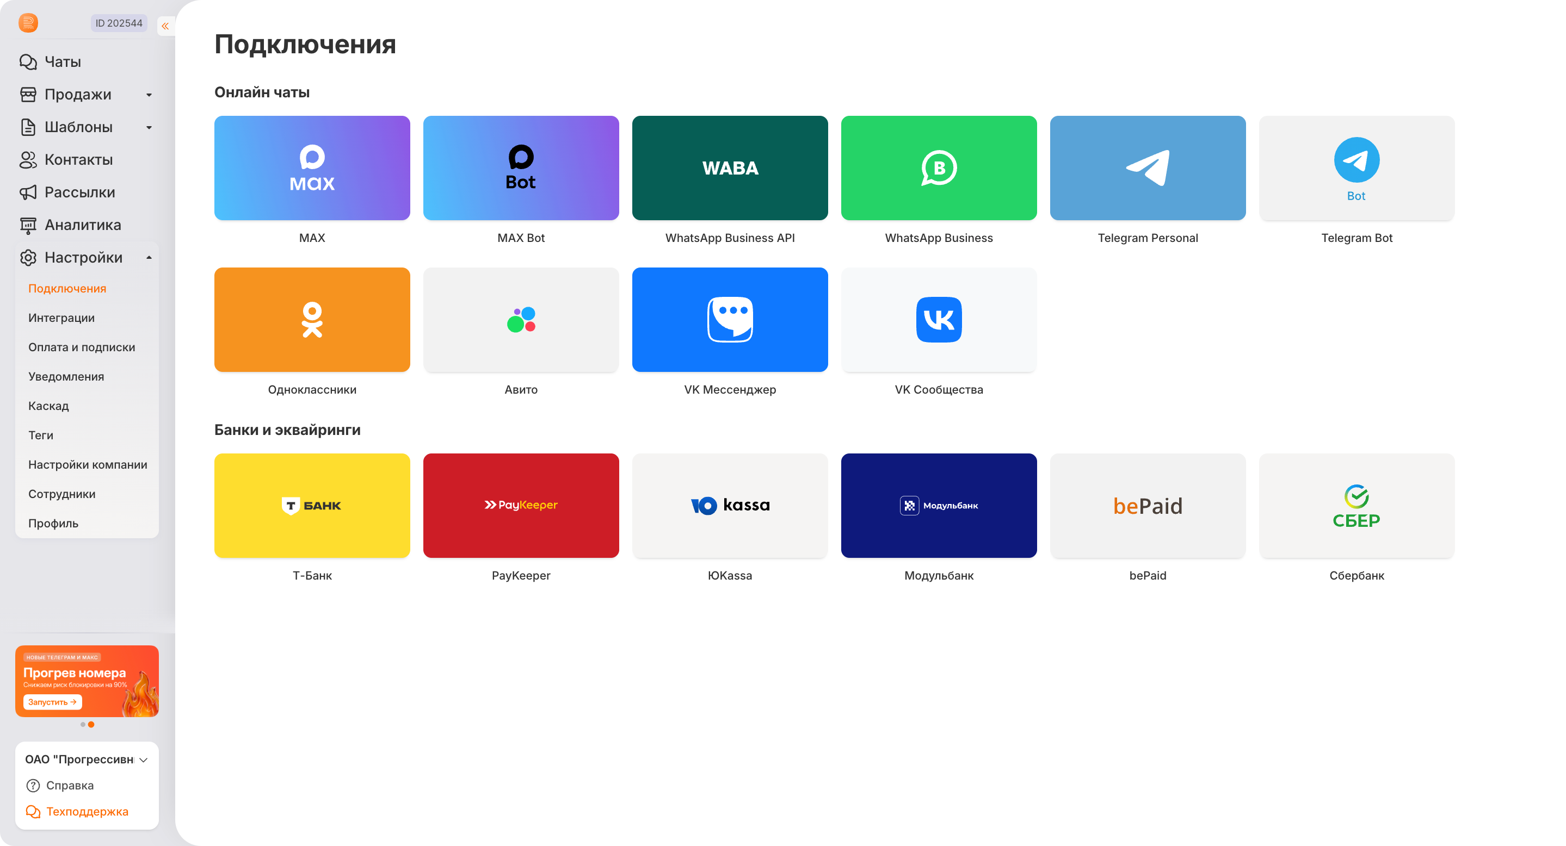Click the Запустить button on promo banner

coord(52,702)
